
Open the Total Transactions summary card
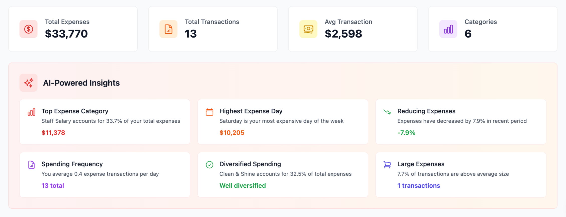(213, 29)
